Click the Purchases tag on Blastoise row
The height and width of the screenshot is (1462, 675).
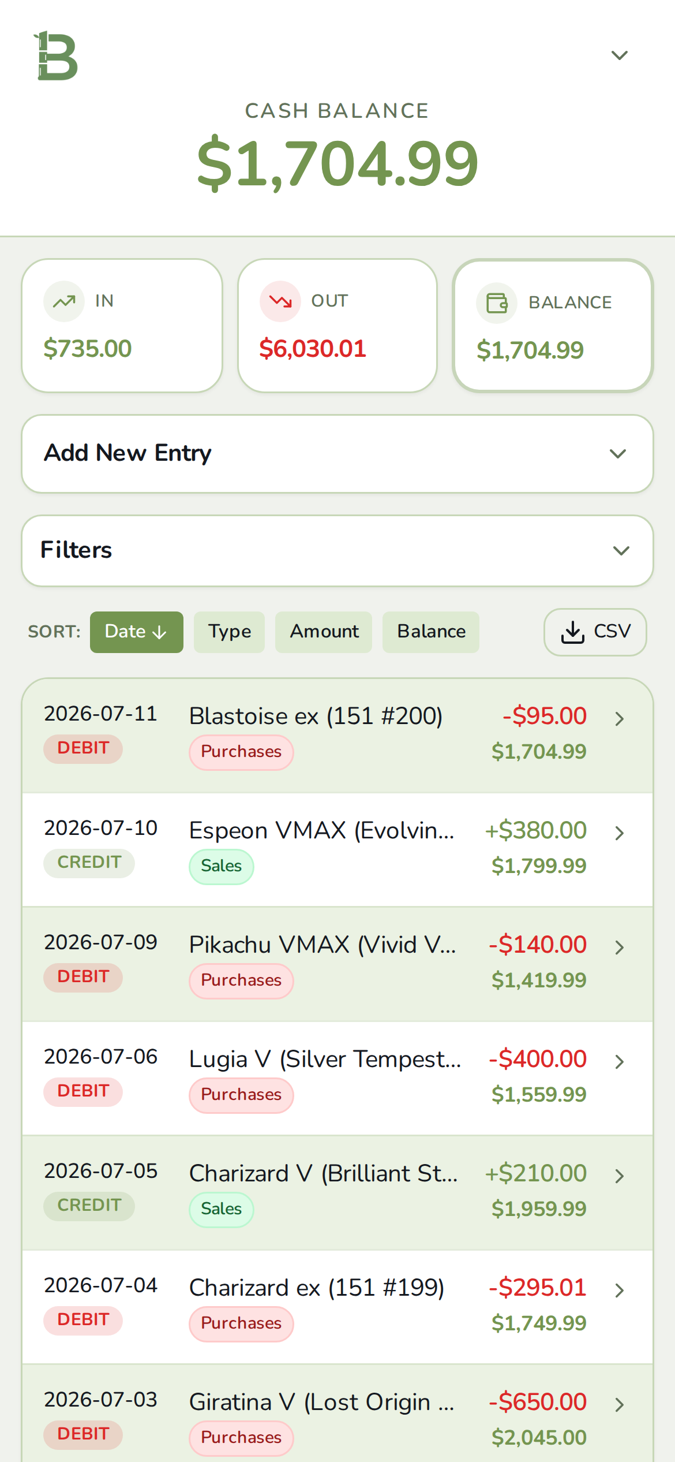[x=241, y=752]
